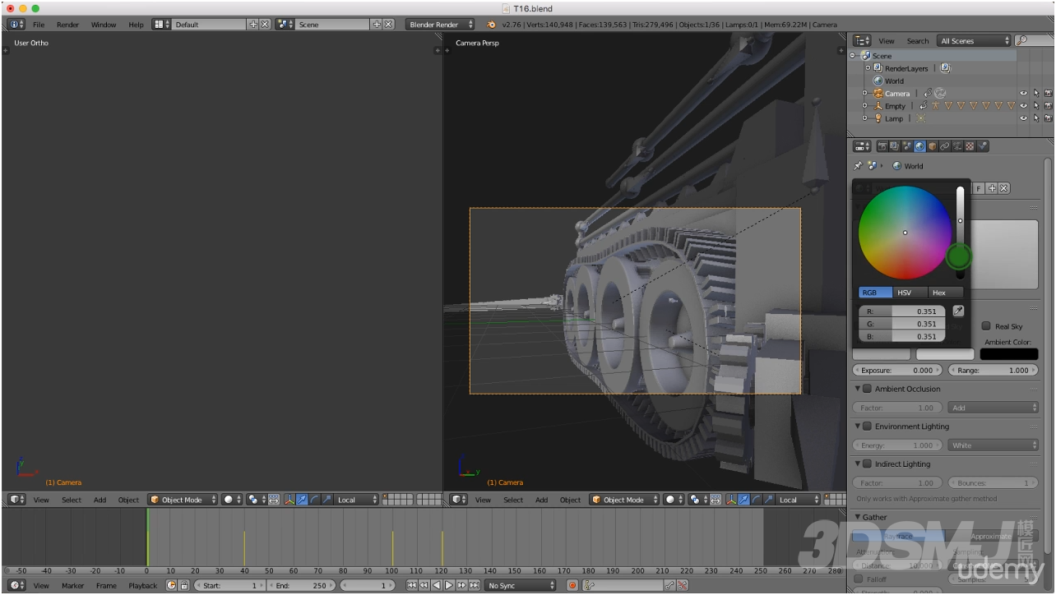Click the color wheel in picker

[x=905, y=233]
